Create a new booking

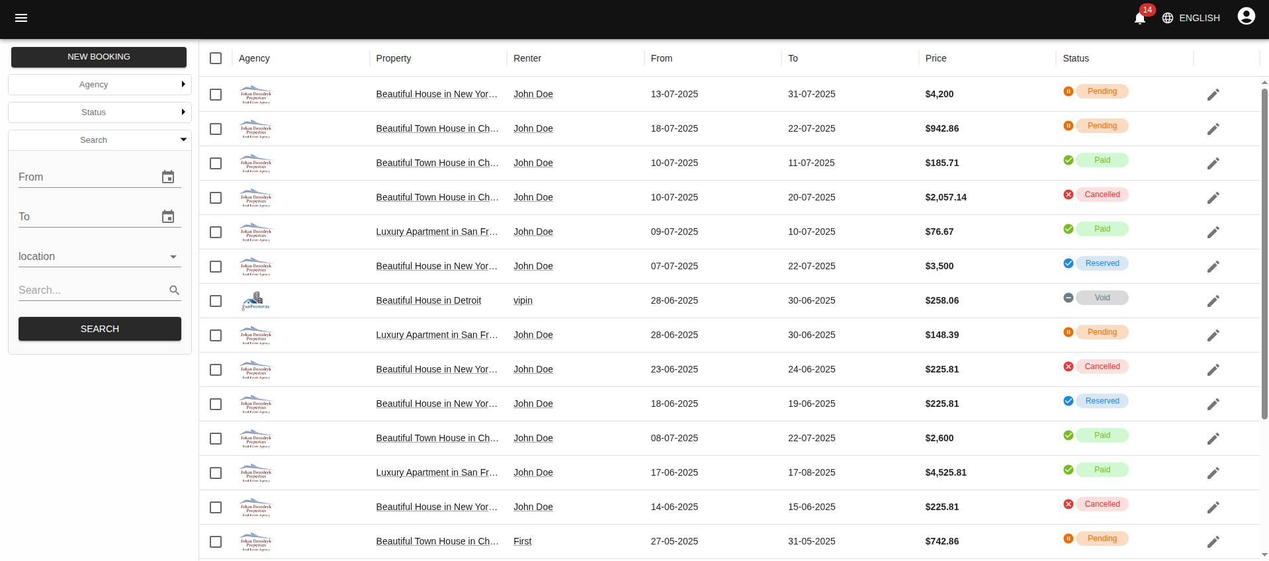(x=99, y=57)
